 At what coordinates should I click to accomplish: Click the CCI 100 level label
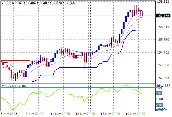[x=159, y=93]
